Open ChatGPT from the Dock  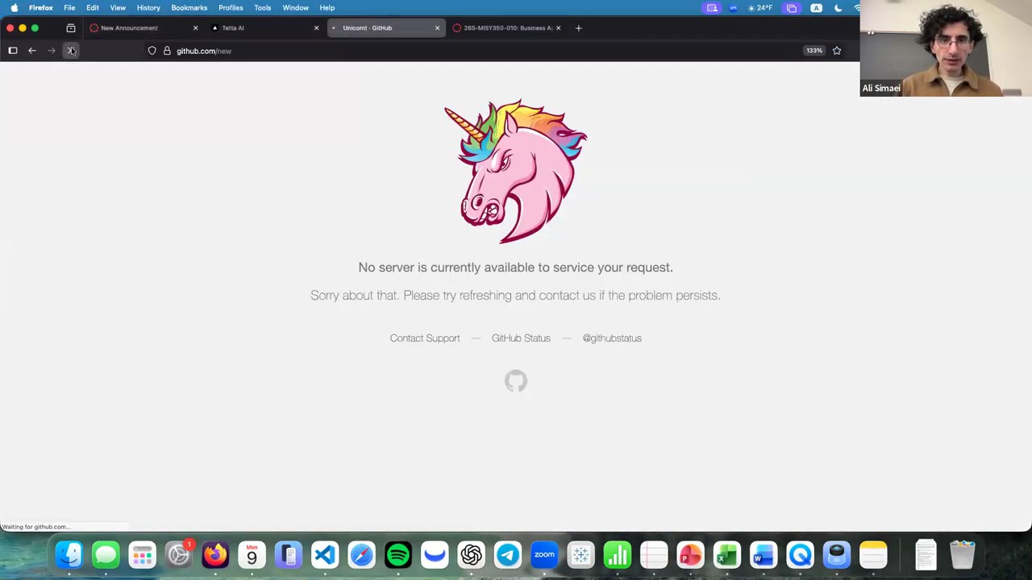[x=471, y=555]
